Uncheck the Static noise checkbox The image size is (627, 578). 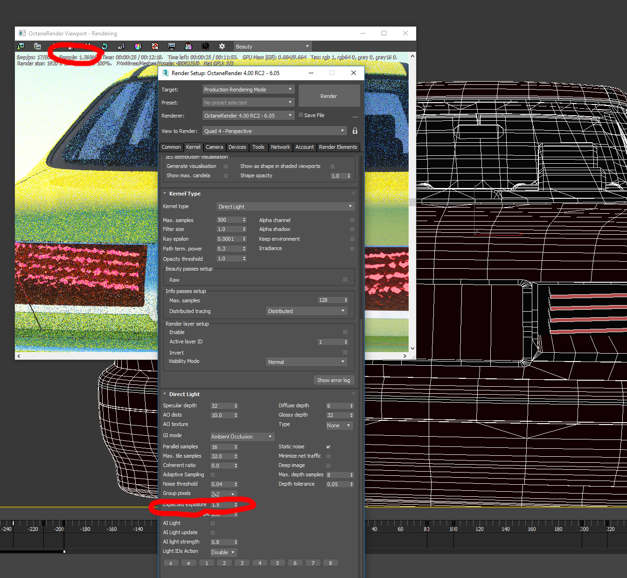pyautogui.click(x=328, y=447)
